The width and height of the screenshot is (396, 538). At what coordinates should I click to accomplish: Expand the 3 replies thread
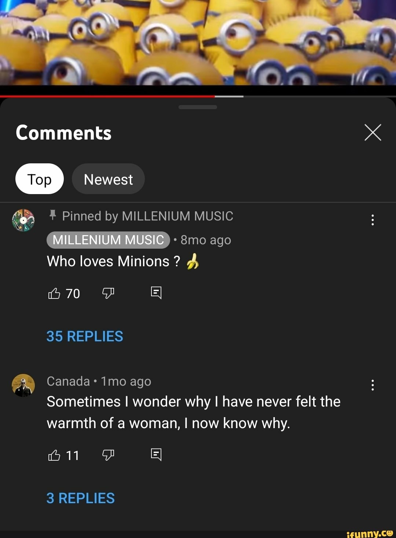(81, 498)
